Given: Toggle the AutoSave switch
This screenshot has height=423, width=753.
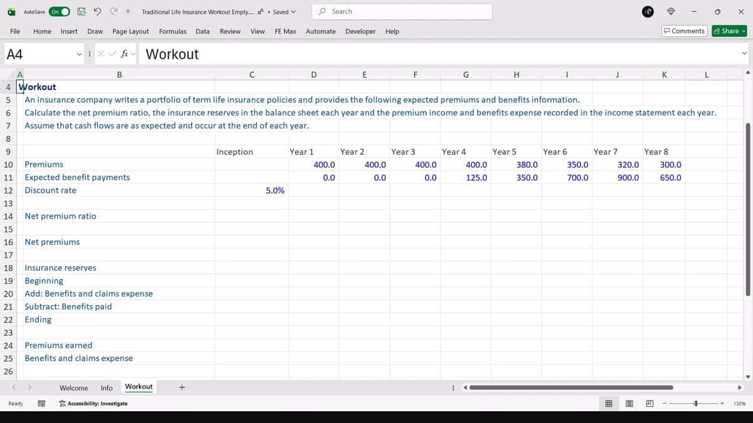Looking at the screenshot, I should 59,11.
